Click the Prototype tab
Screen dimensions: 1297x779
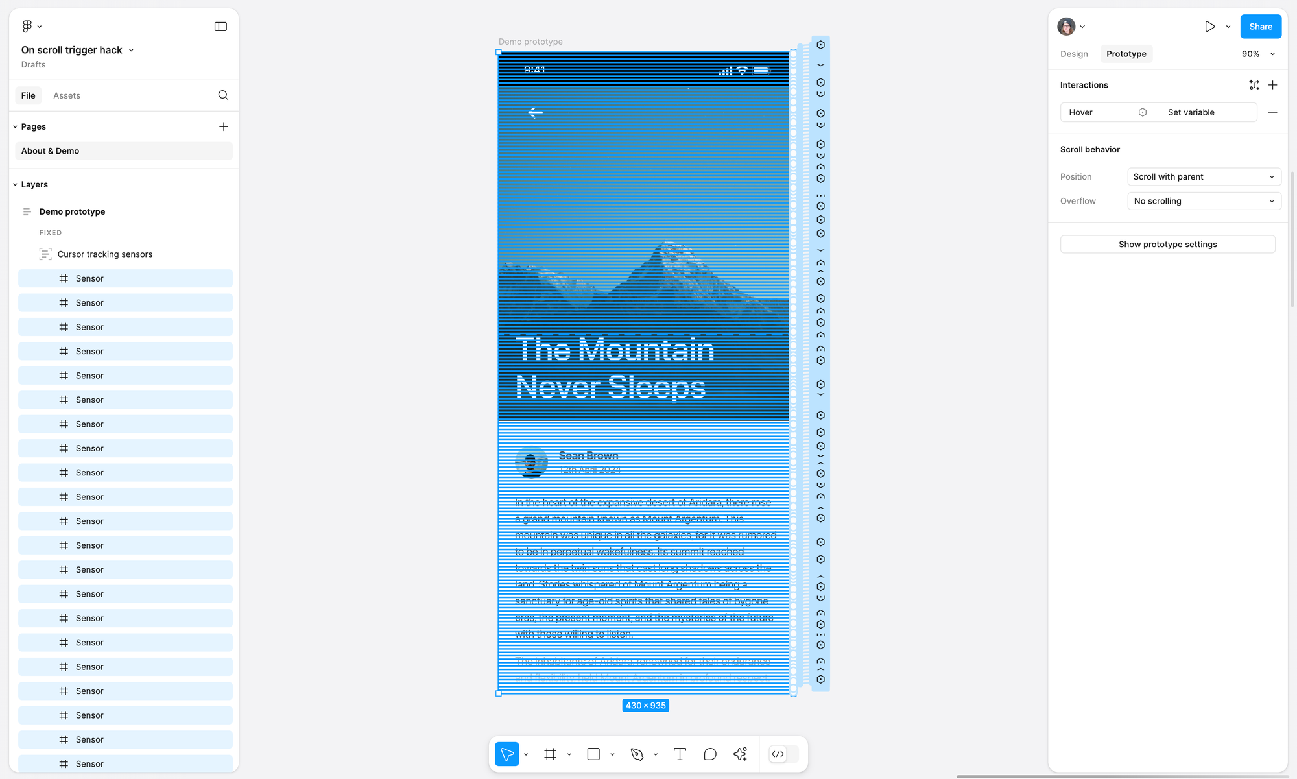[1126, 54]
